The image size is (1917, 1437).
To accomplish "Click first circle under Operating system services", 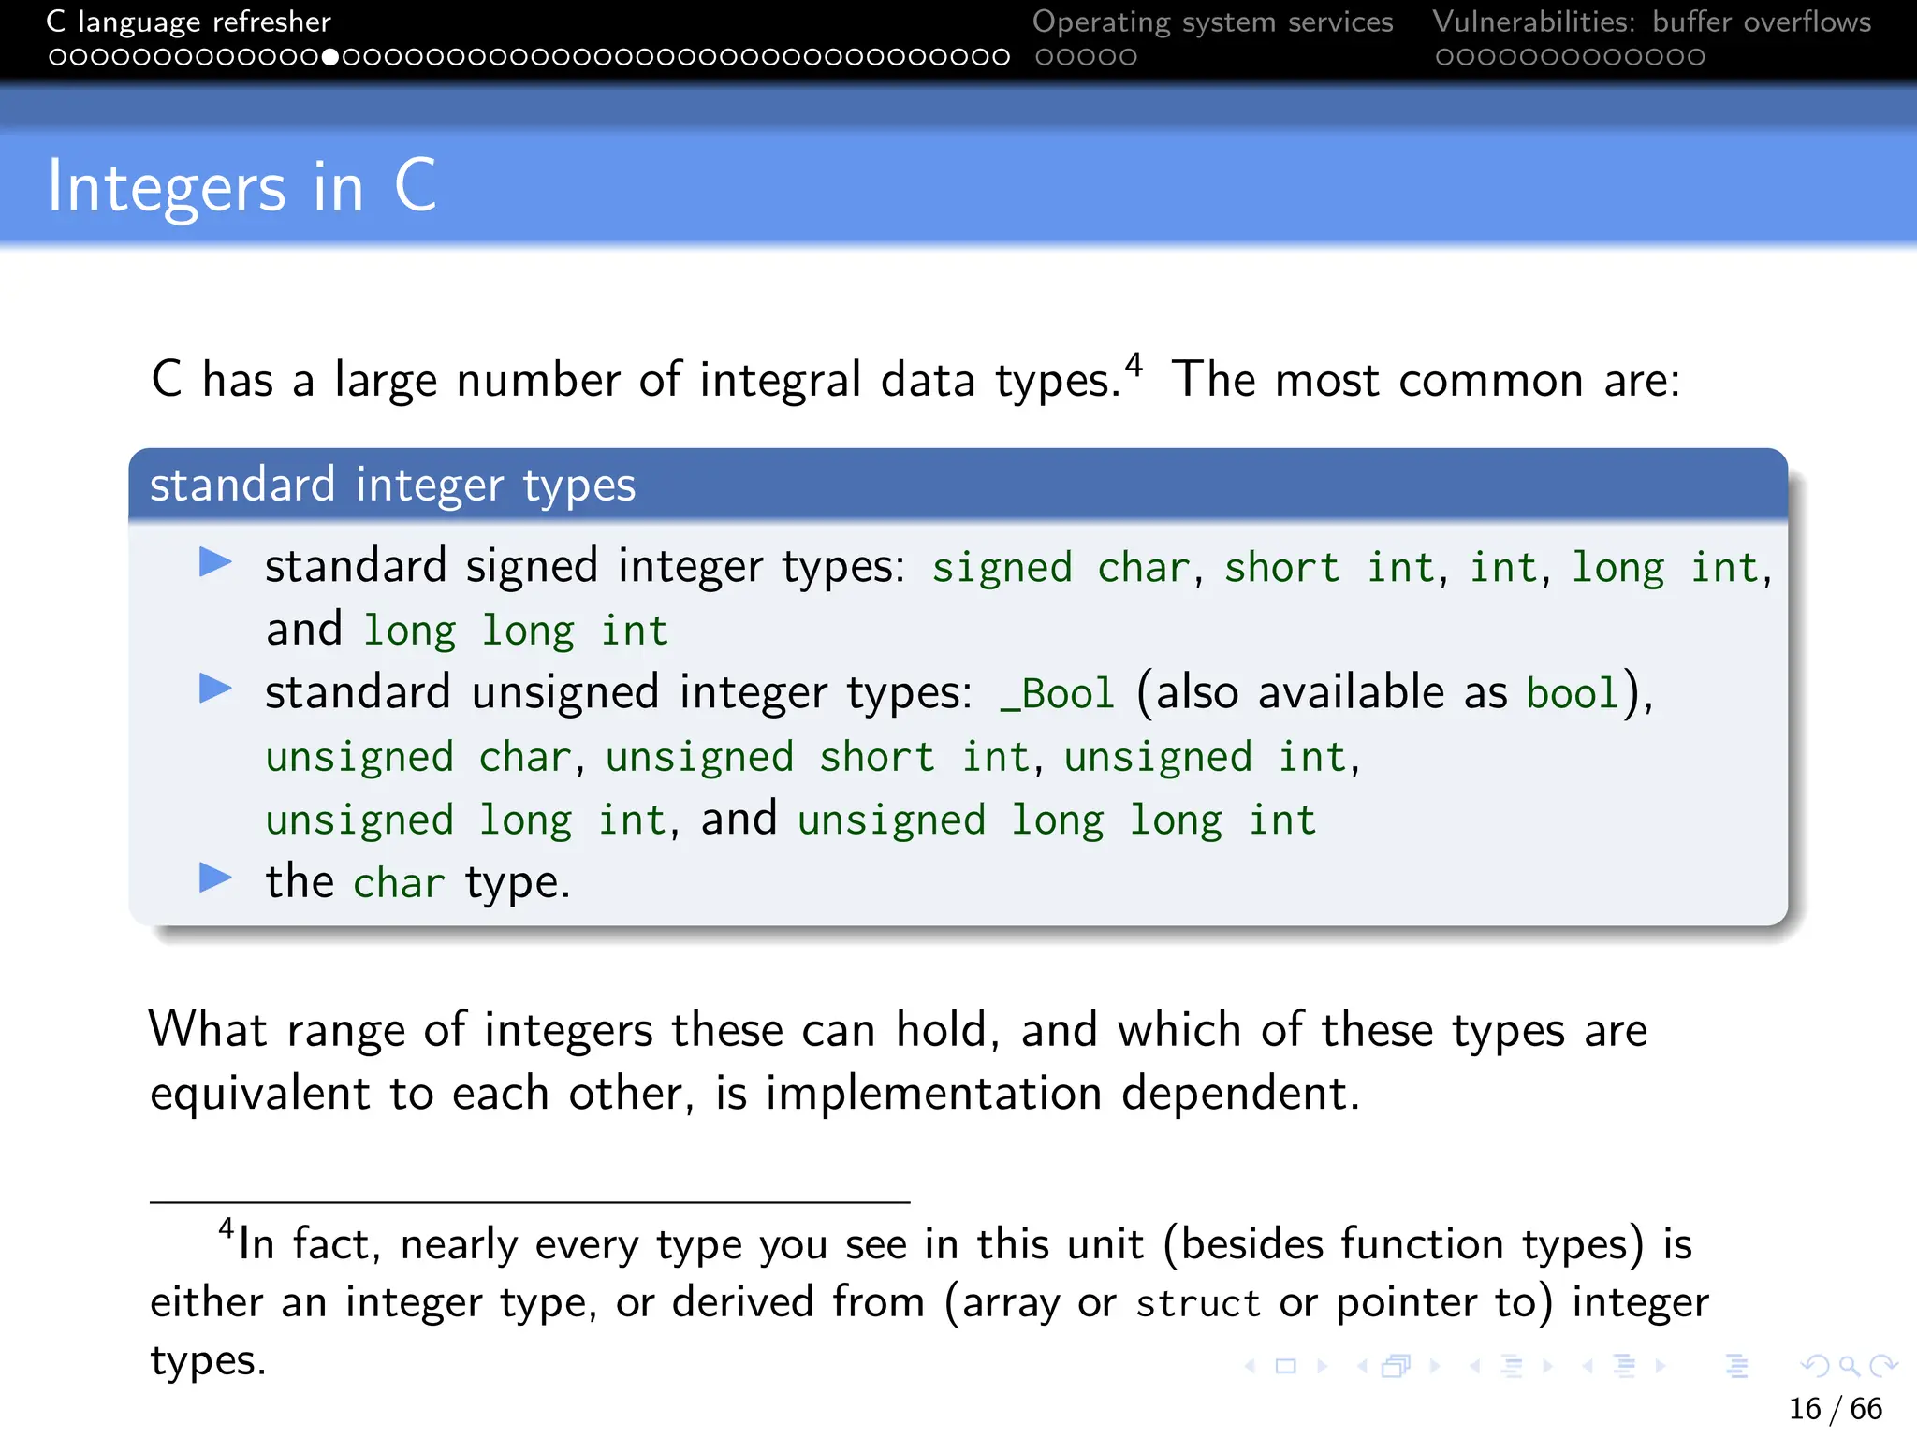I will point(1045,57).
